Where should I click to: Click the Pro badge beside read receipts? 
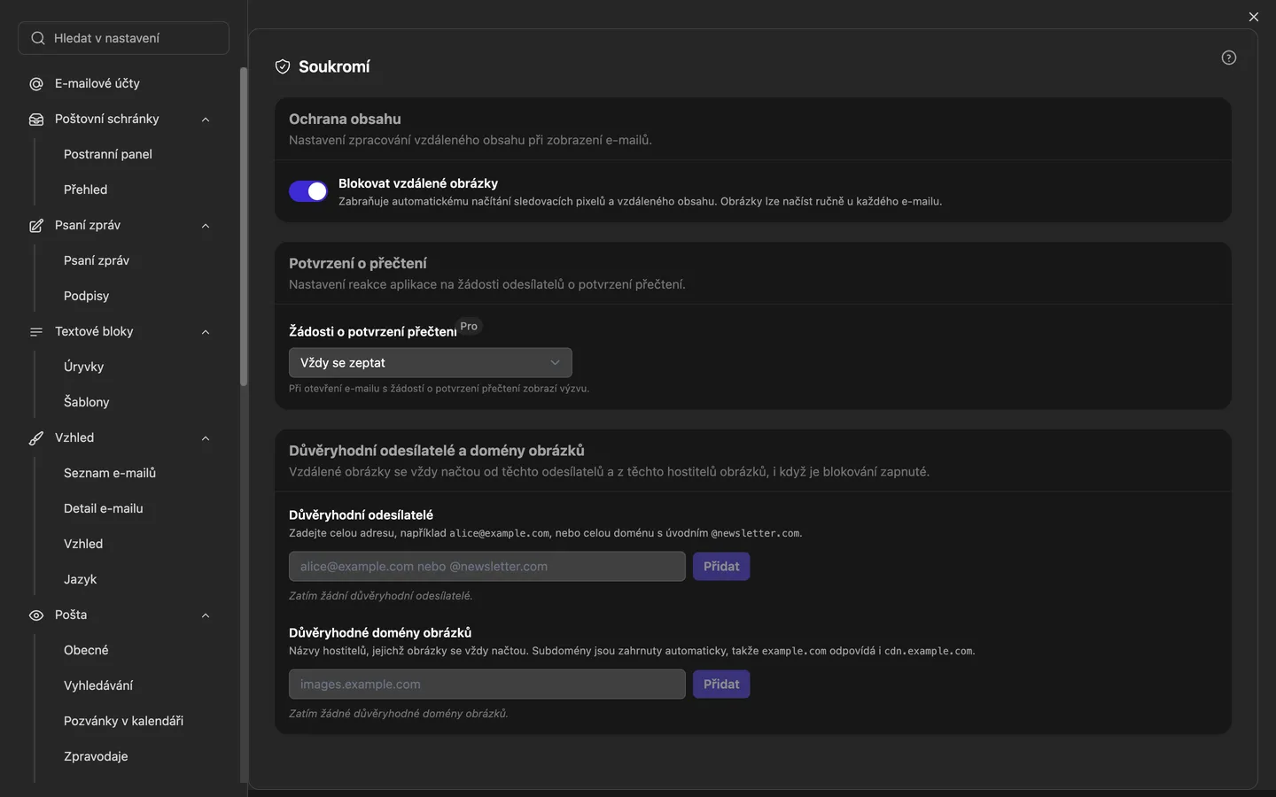click(x=469, y=326)
